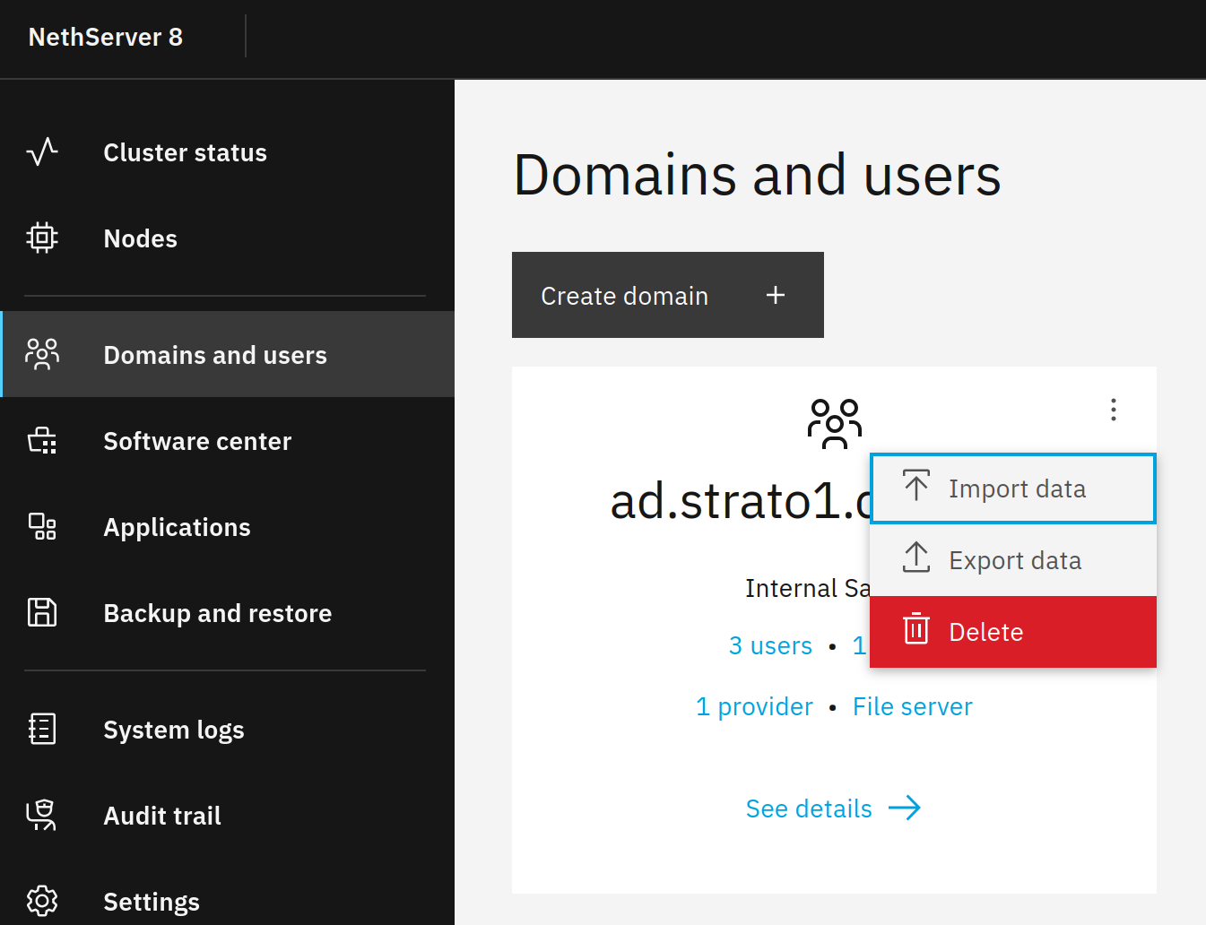Select Import data from the menu
Screen dimensions: 1206x925
click(x=1013, y=488)
